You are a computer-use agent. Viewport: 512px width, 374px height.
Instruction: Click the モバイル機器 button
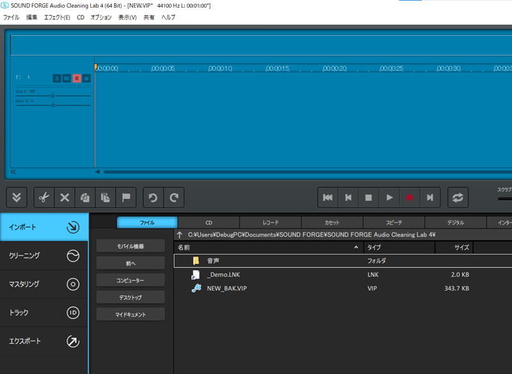tap(131, 246)
